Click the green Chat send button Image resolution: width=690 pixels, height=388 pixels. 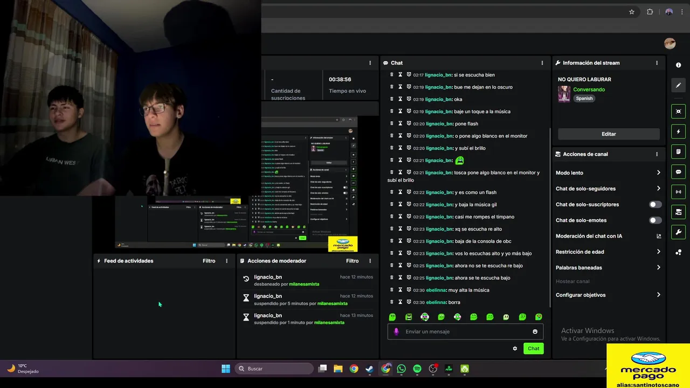pos(533,349)
